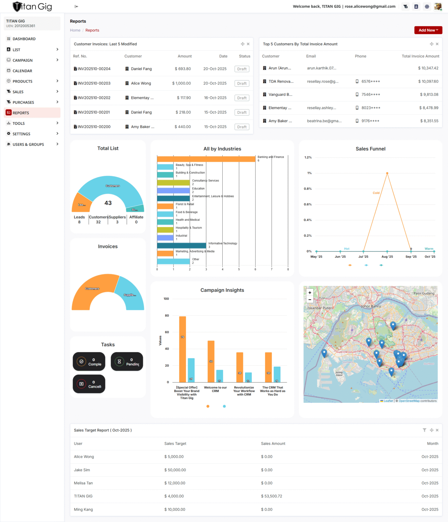Image resolution: width=448 pixels, height=522 pixels.
Task: Close the Top 5 Customers panel
Action: [x=437, y=44]
